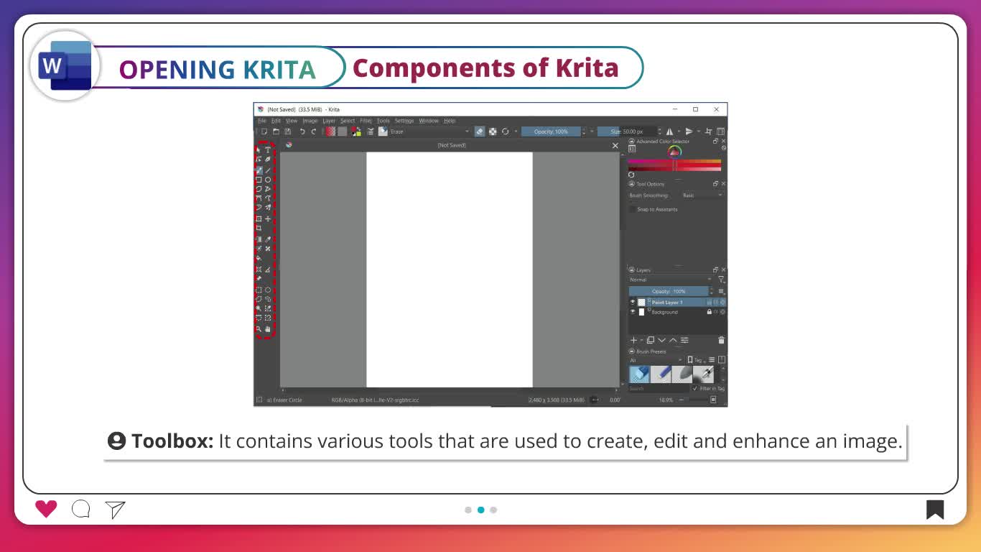Float the Layers docker panel
This screenshot has height=552, width=981.
tap(715, 270)
